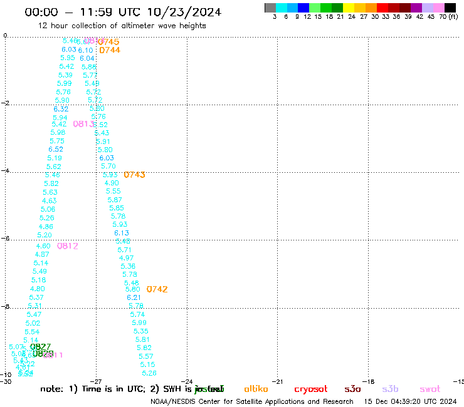Select the value '5.02'

pos(33,323)
